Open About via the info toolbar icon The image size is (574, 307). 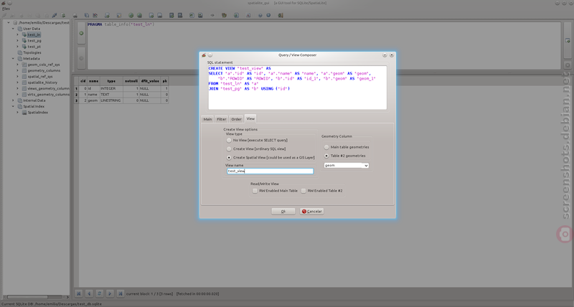pyautogui.click(x=268, y=15)
